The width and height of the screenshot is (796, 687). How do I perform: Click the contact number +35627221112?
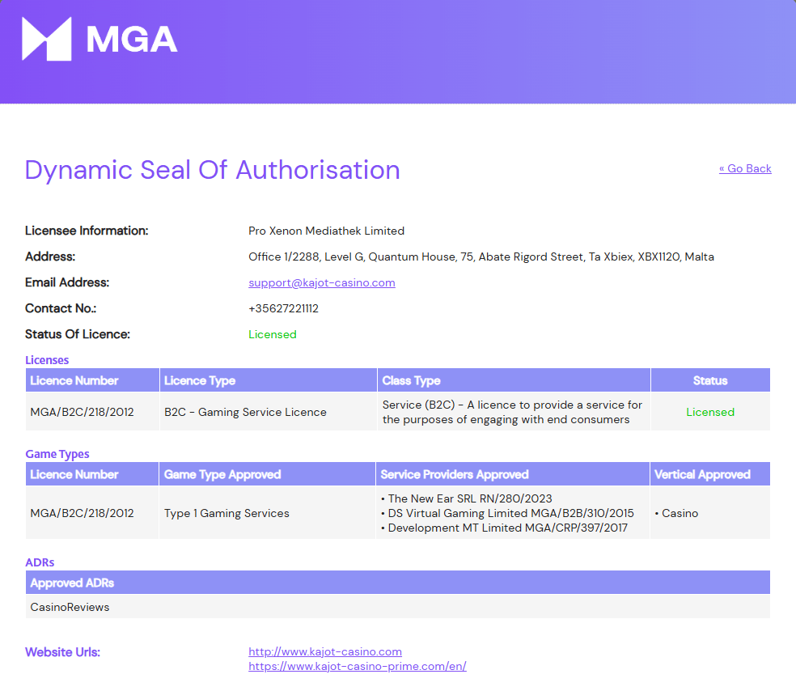tap(283, 309)
